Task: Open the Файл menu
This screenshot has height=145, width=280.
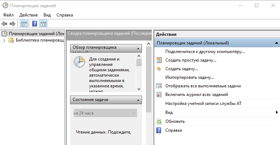Action: (x=9, y=15)
